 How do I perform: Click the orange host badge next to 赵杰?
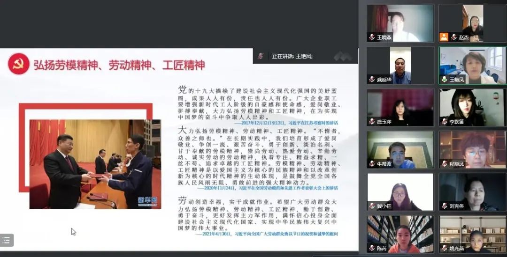(x=444, y=37)
